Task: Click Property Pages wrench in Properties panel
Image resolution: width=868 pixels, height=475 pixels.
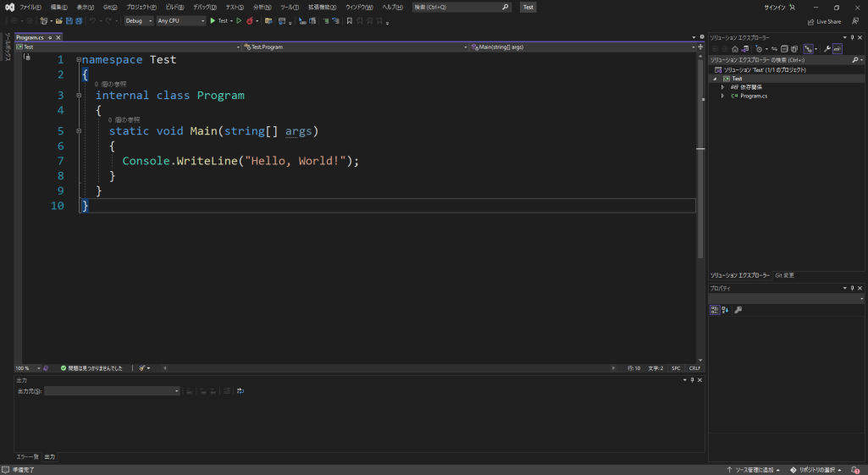Action: pos(738,310)
